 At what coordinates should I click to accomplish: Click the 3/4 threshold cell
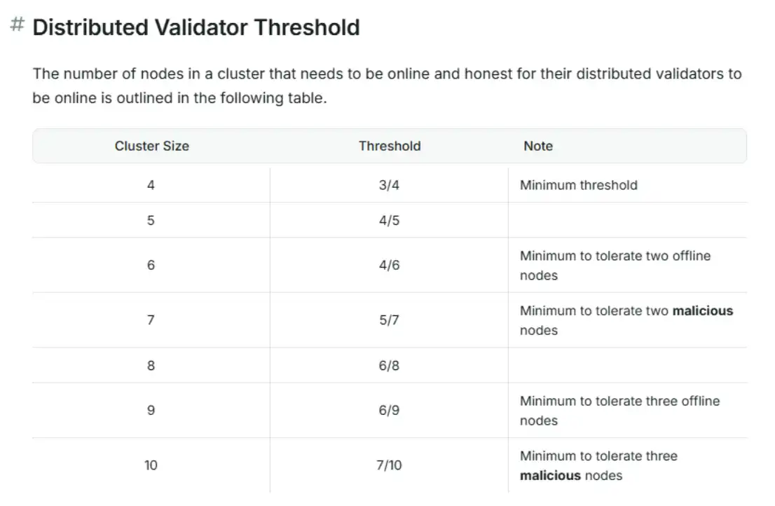pos(389,185)
